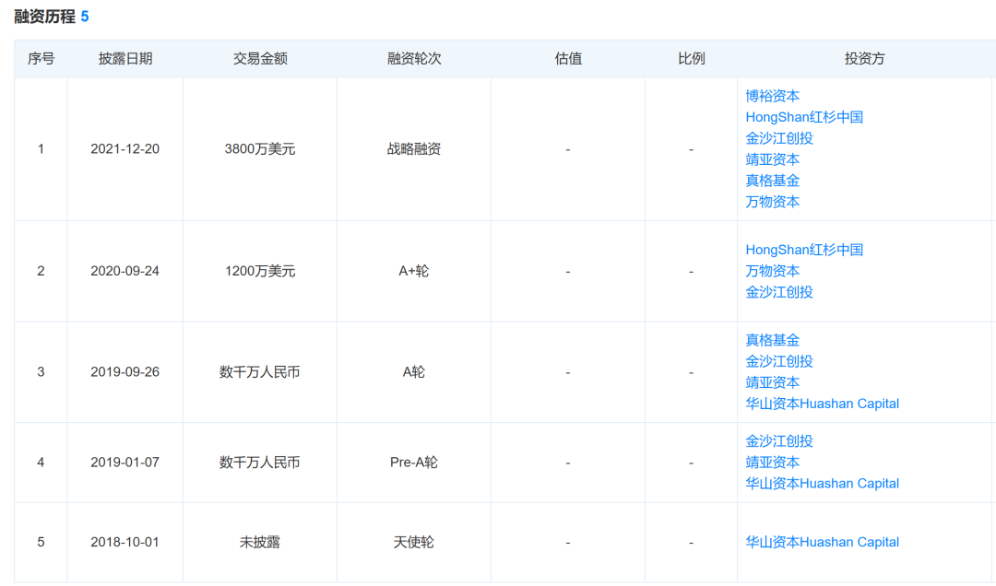Select the amount cell 3800万美元
The image size is (996, 586).
coord(260,149)
